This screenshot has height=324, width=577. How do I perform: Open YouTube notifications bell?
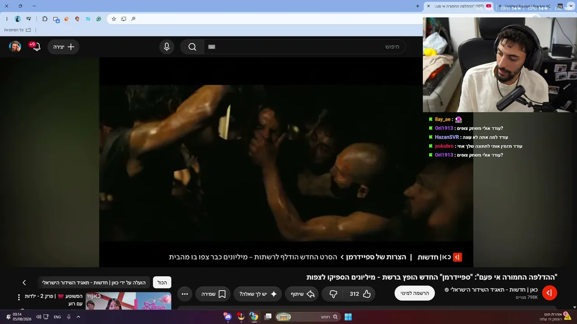pos(36,46)
